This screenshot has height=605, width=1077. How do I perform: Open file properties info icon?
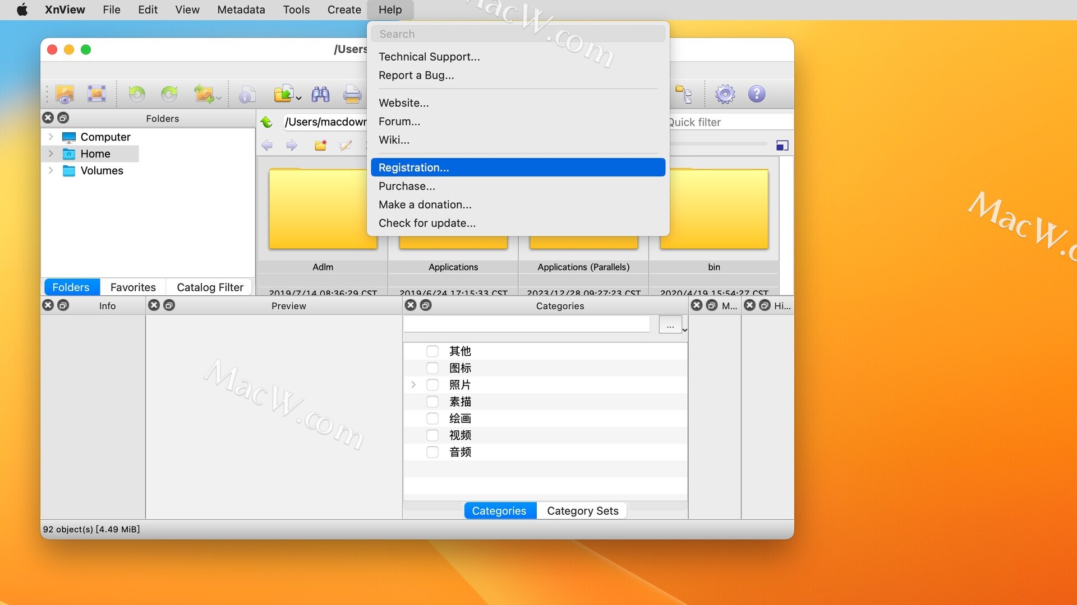pyautogui.click(x=247, y=94)
